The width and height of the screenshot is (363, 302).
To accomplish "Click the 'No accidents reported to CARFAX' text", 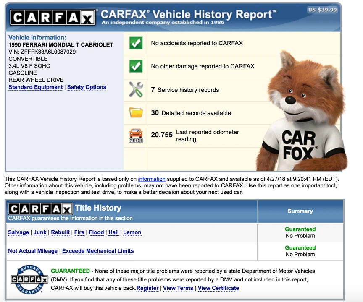I will coord(197,43).
